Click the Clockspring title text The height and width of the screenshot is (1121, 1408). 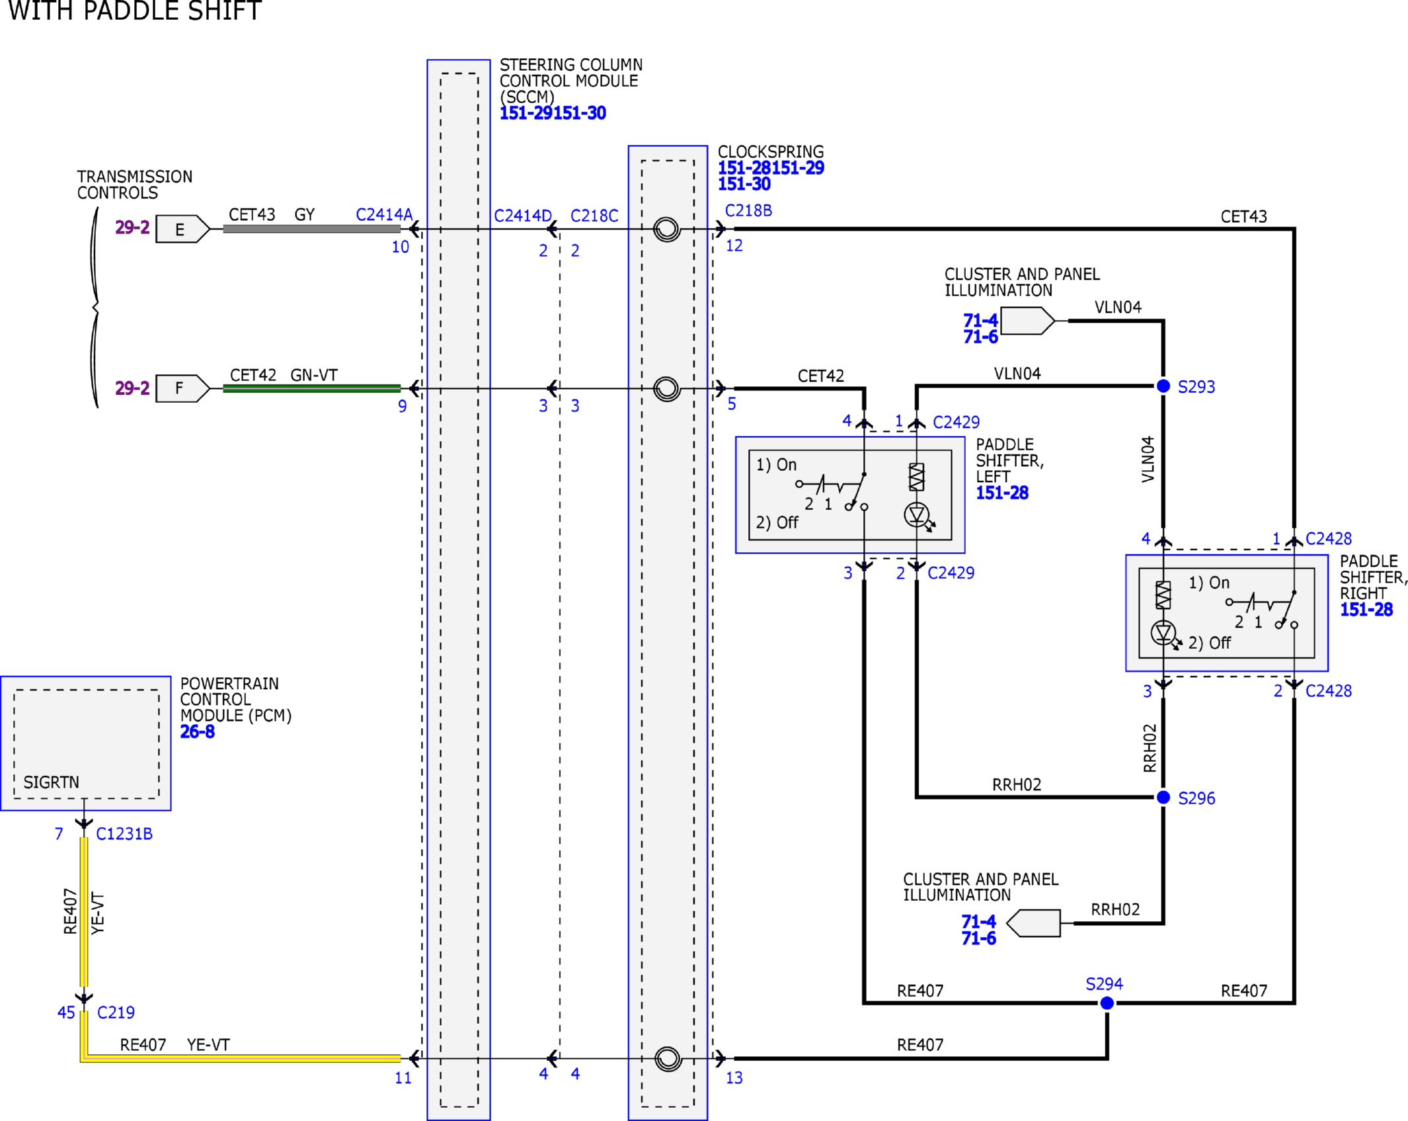771,151
